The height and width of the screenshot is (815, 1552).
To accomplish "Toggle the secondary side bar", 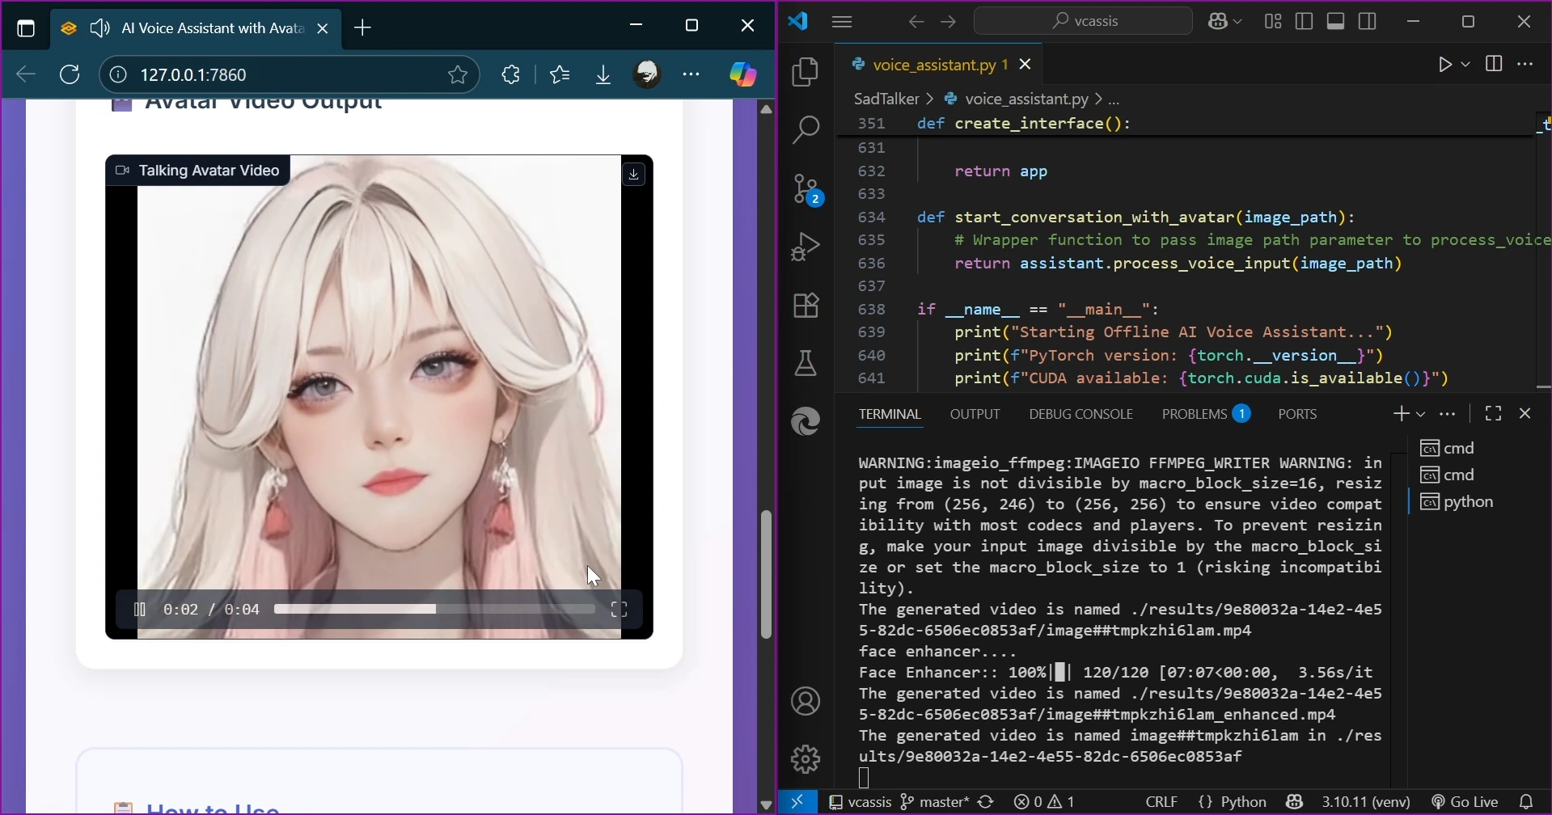I will [x=1368, y=22].
